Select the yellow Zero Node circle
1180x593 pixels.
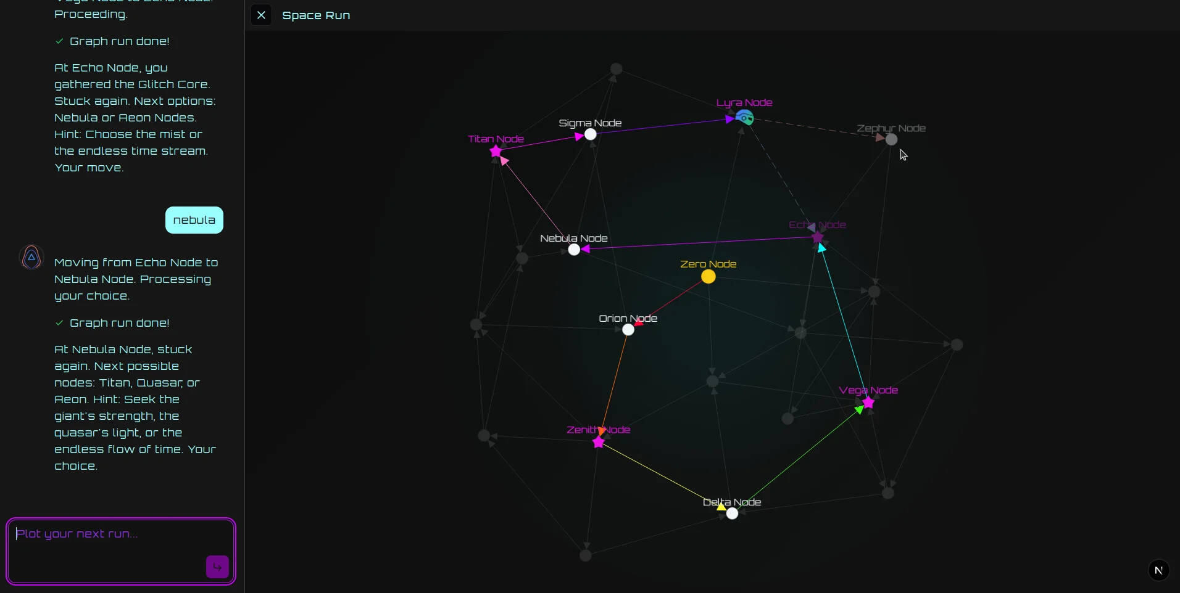point(708,277)
